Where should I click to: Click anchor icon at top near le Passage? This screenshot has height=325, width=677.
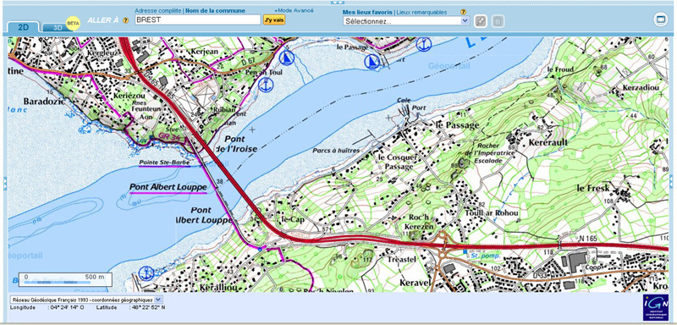(424, 44)
